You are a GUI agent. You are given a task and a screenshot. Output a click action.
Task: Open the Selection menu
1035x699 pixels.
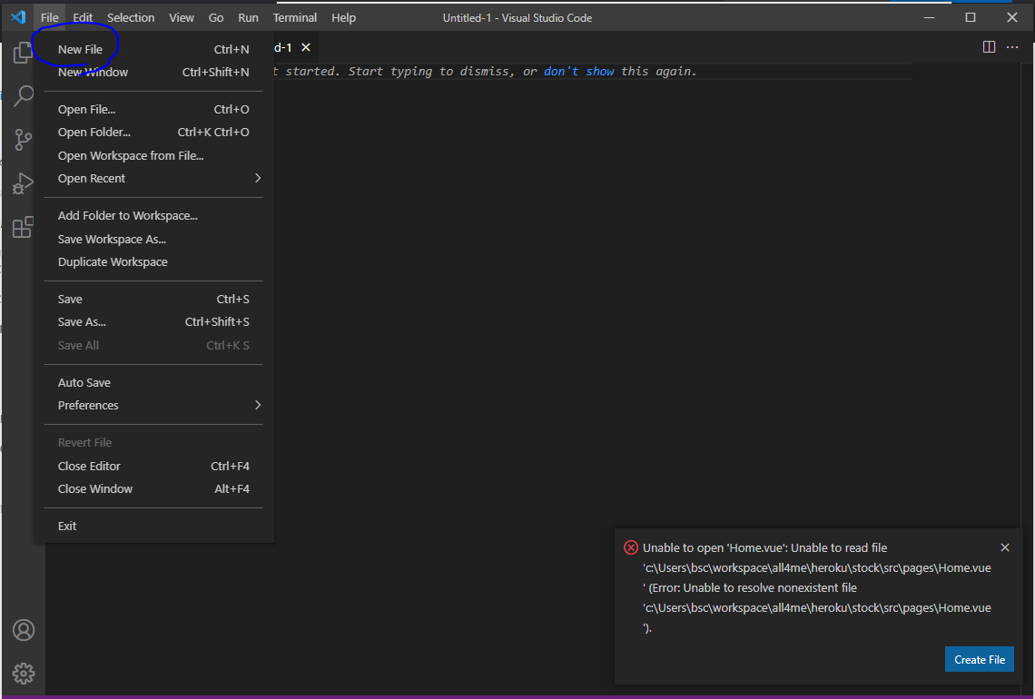[x=131, y=18]
